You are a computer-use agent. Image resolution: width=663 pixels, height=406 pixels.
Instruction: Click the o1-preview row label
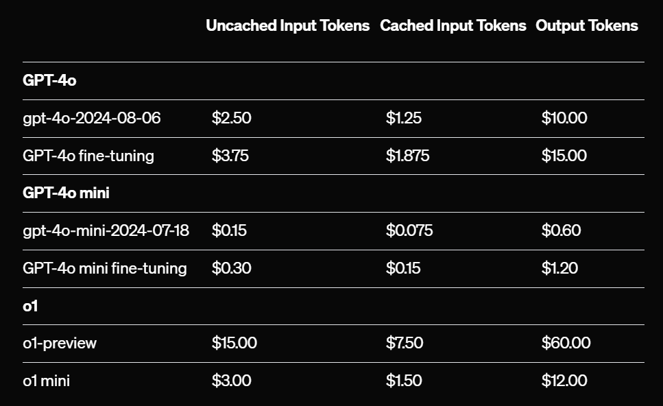pos(60,343)
